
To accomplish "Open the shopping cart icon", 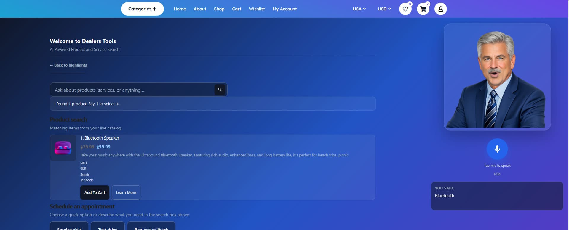I will point(423,9).
